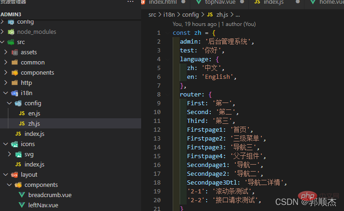Click i18n in the breadcrumb path

(x=169, y=15)
